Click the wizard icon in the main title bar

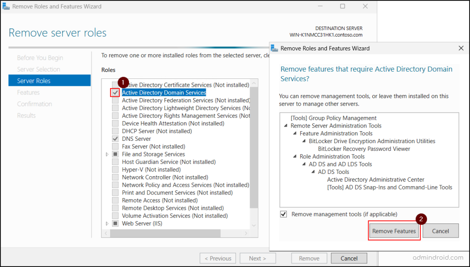coord(6,6)
